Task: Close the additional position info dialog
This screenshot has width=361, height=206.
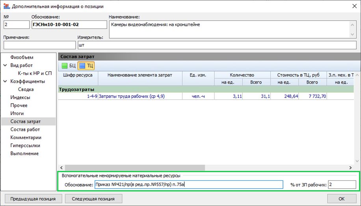Action: [355, 6]
